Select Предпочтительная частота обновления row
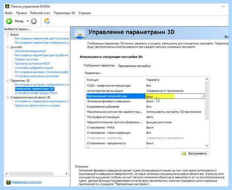This screenshot has width=232, height=190. 146,122
